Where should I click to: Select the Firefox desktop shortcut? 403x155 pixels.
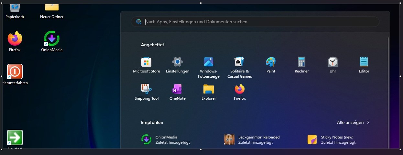tap(15, 41)
